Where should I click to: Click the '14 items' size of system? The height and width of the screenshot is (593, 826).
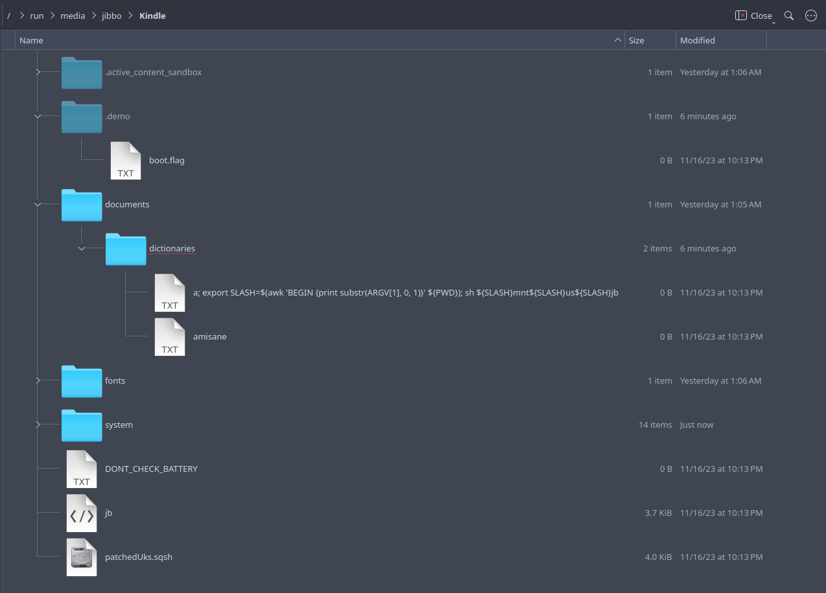coord(655,424)
